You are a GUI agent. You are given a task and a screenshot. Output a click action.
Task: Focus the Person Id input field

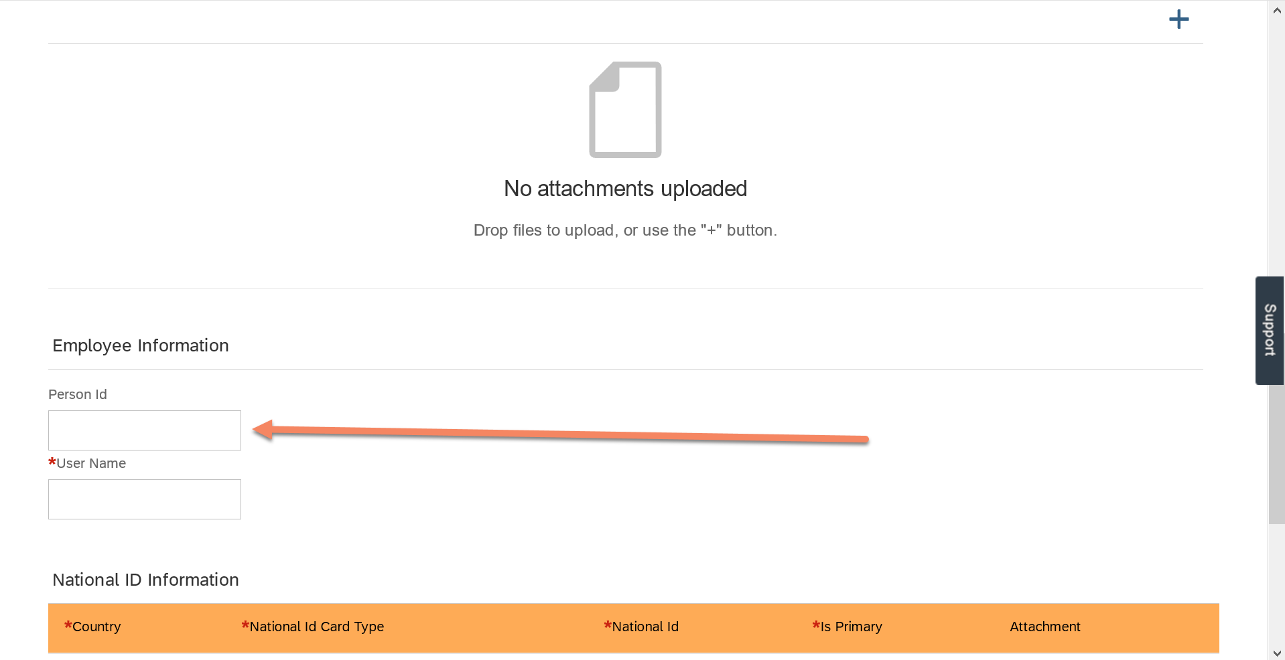[x=145, y=430]
